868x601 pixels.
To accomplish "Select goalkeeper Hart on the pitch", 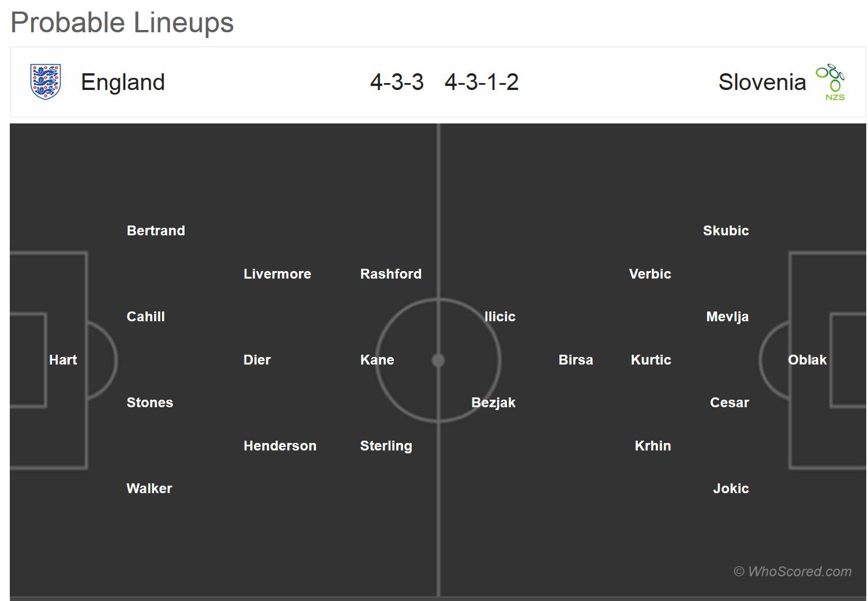I will 63,360.
